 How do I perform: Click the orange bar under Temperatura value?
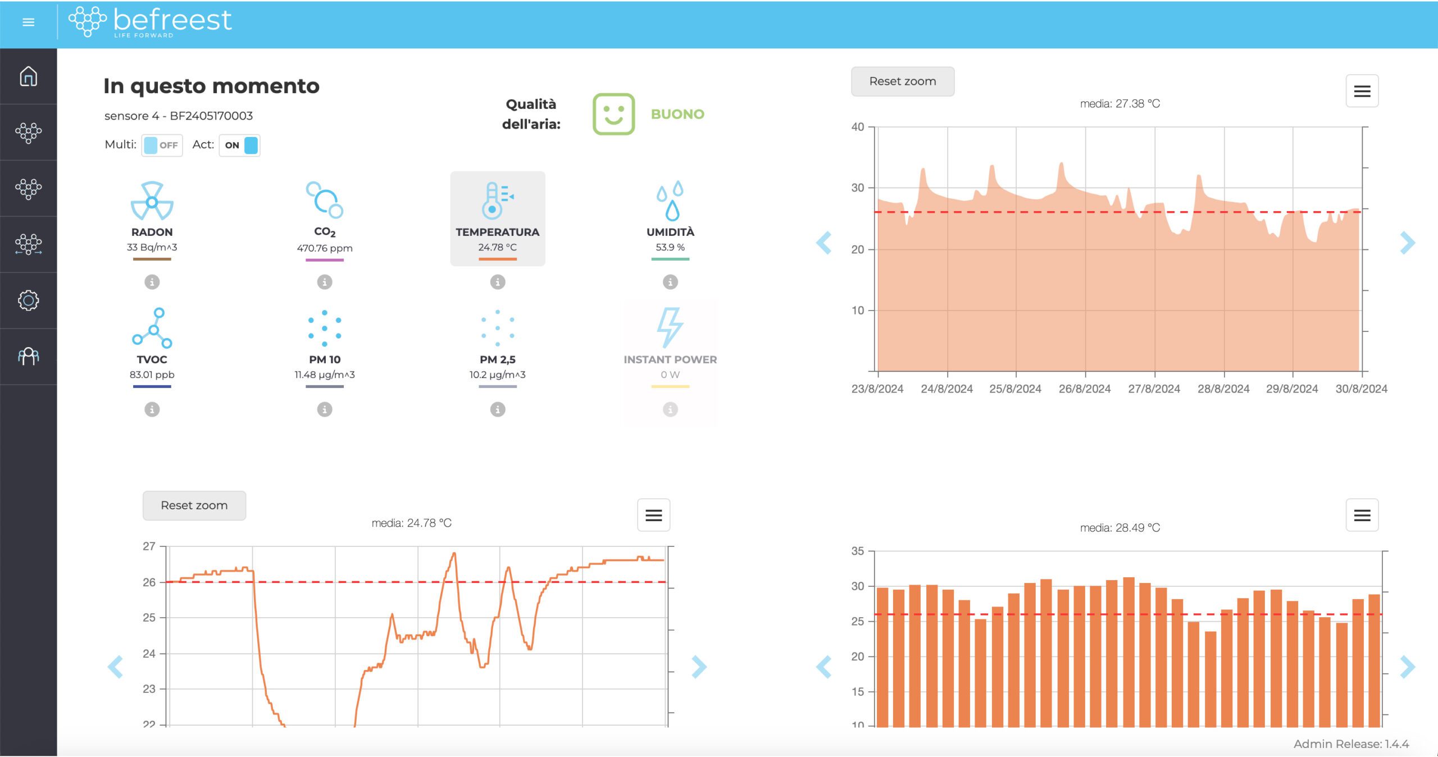click(498, 259)
